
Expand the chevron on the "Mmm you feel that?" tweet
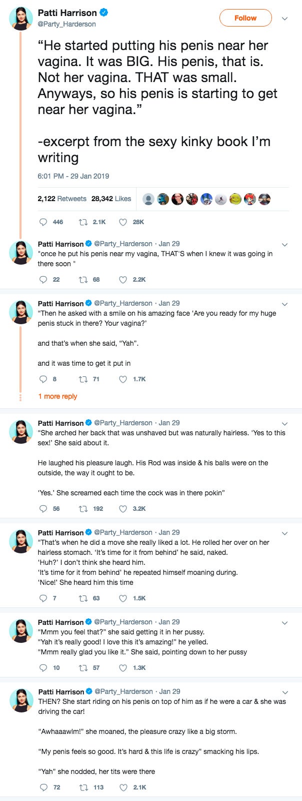tap(285, 623)
